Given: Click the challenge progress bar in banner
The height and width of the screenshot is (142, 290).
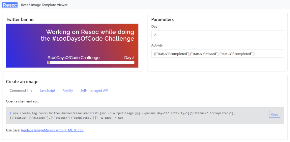Looking at the screenshot, I should (91, 62).
